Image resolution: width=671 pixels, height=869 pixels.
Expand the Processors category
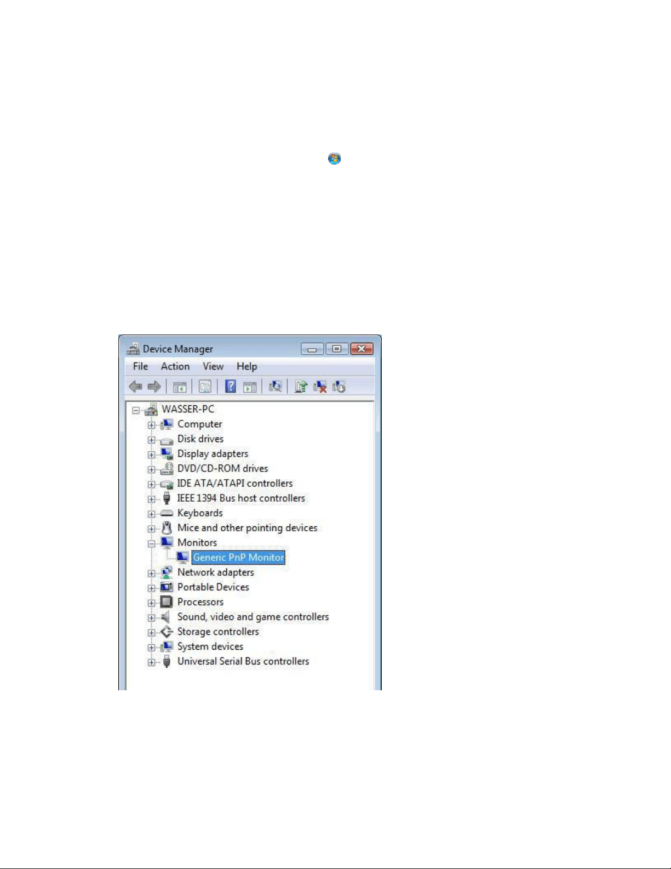tap(151, 603)
